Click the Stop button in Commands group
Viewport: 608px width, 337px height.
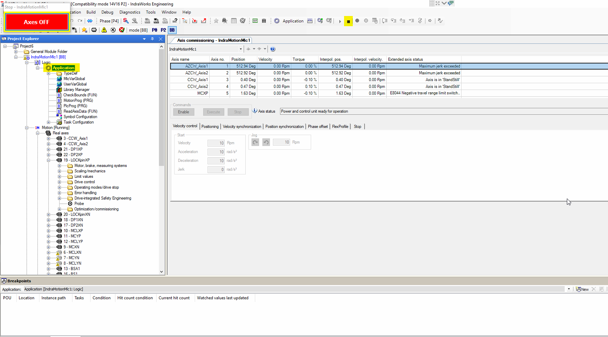[x=238, y=112]
